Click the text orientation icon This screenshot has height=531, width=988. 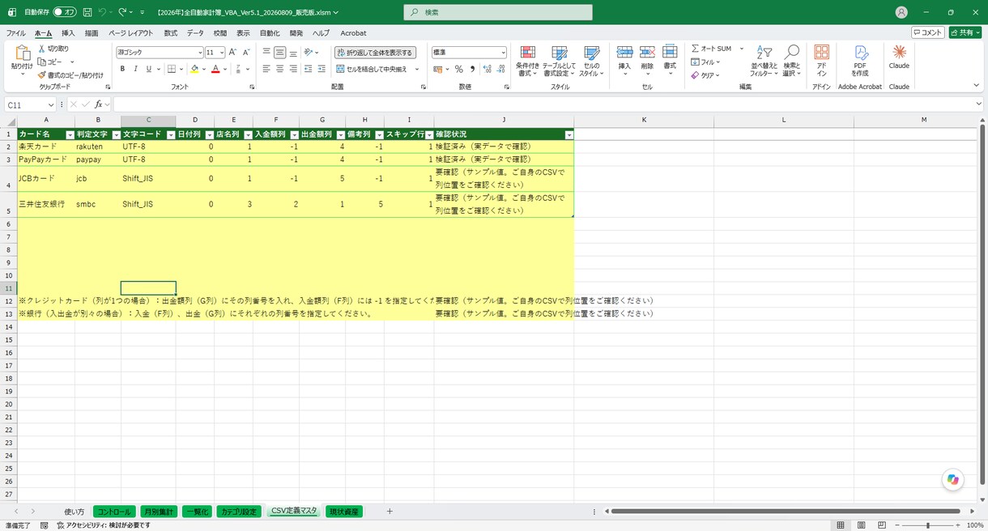click(x=309, y=52)
